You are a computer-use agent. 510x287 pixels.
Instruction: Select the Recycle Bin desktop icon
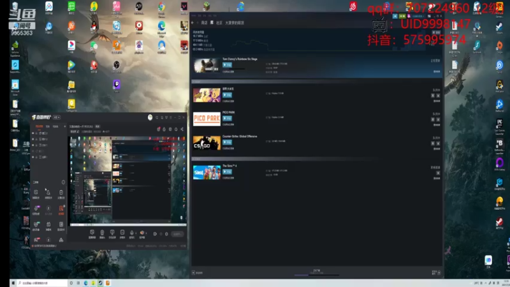(15, 6)
